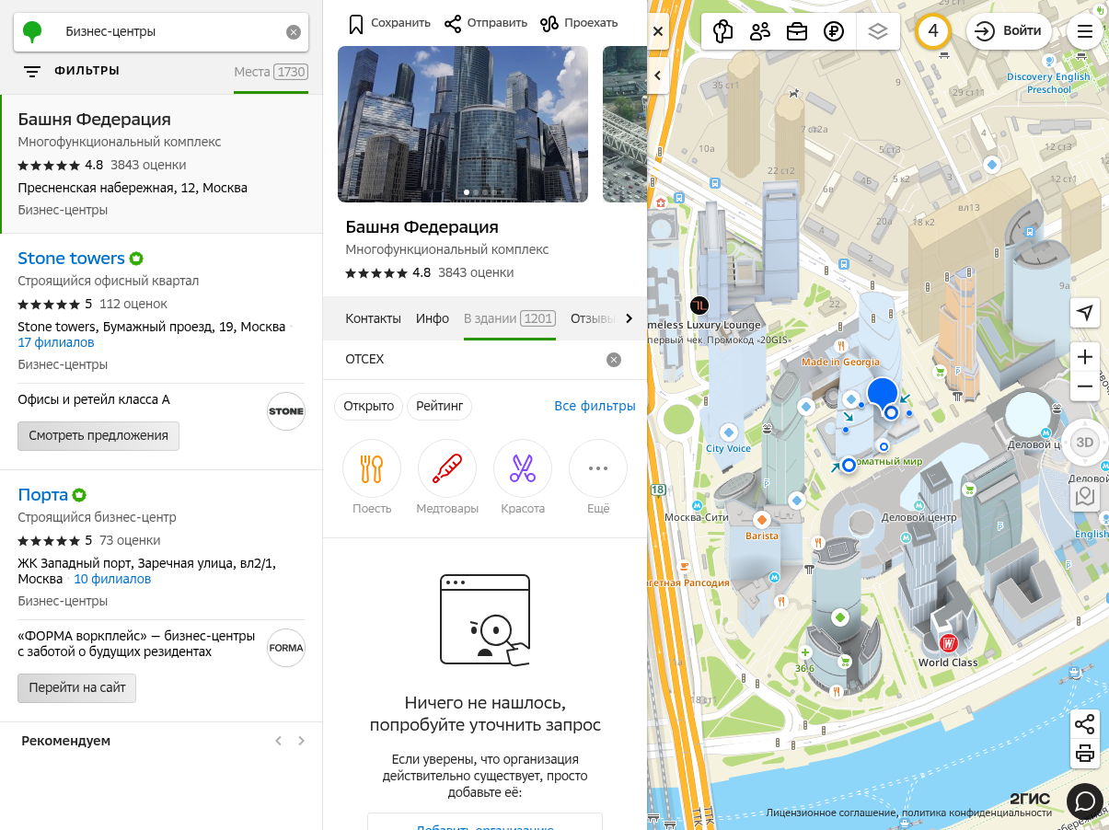
Task: Open the share map icon
Action: click(1085, 724)
